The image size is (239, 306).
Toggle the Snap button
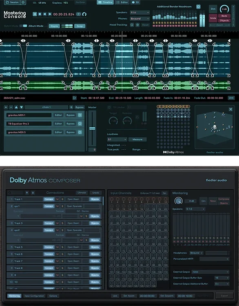click(x=80, y=26)
